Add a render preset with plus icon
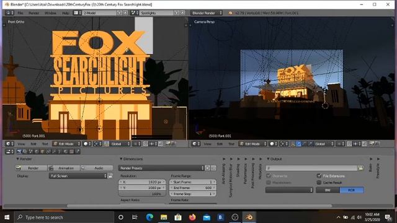 click(x=208, y=168)
